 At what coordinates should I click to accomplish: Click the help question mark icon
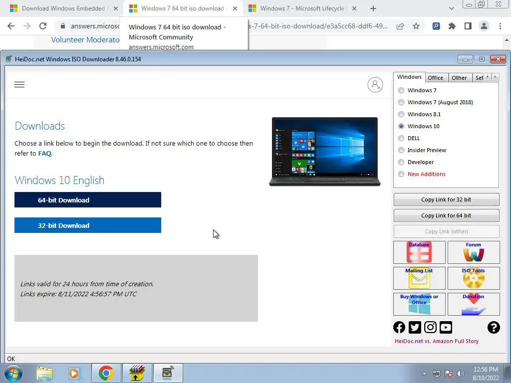(x=494, y=327)
